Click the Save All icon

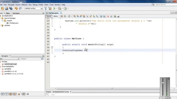[11, 9]
